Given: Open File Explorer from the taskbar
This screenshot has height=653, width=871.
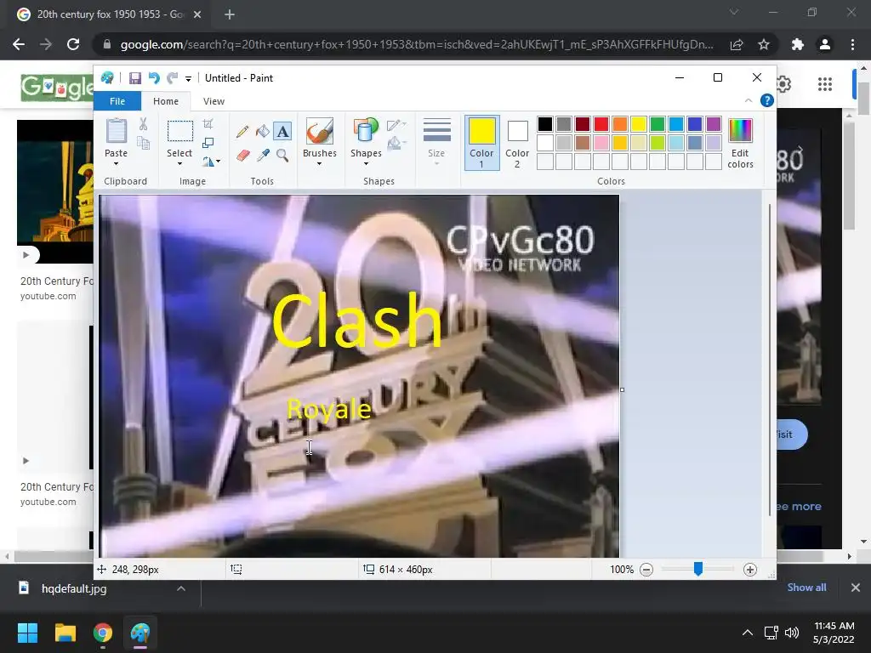Looking at the screenshot, I should (x=65, y=633).
